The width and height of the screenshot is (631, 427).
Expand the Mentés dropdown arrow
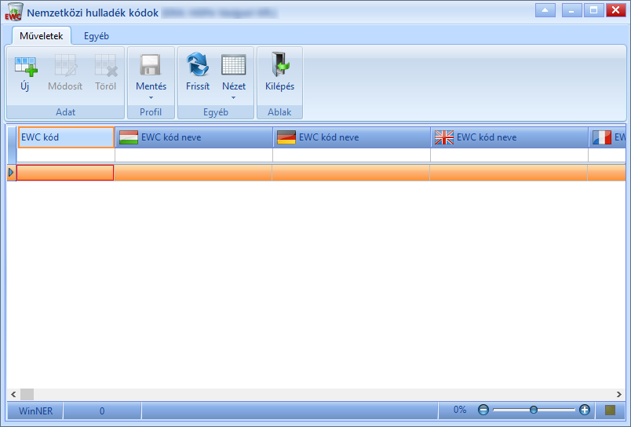pos(151,97)
